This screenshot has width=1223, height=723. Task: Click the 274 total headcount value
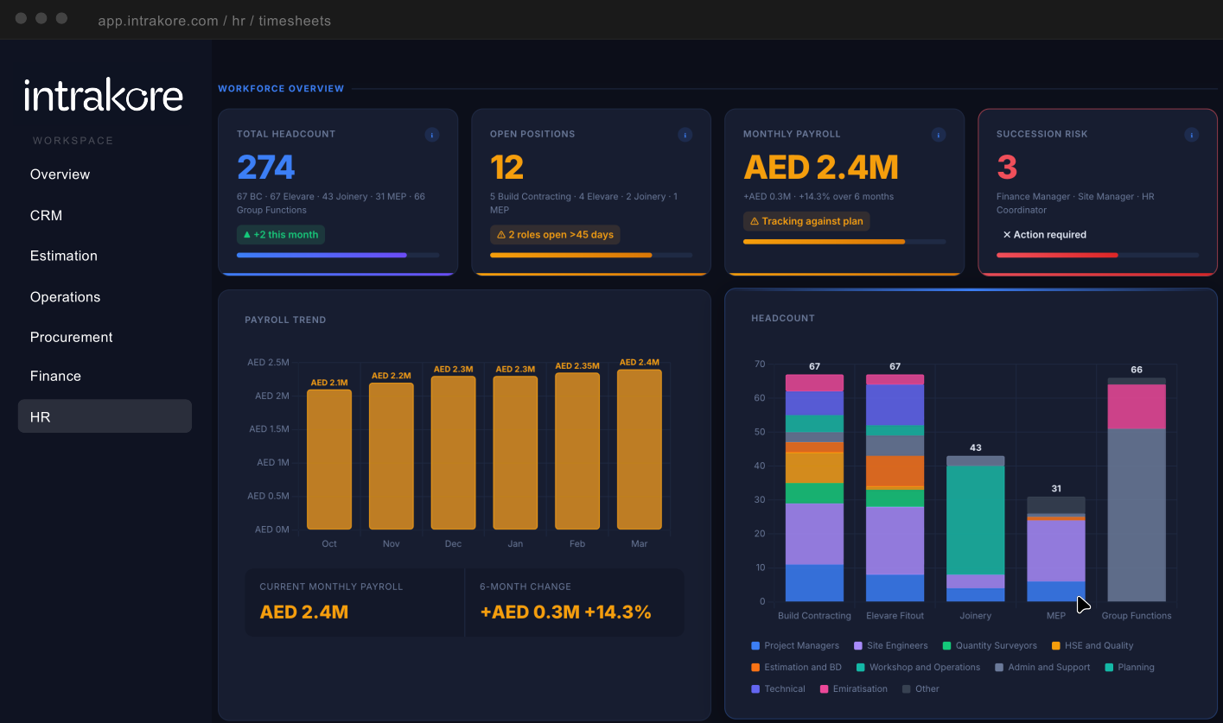pos(266,167)
